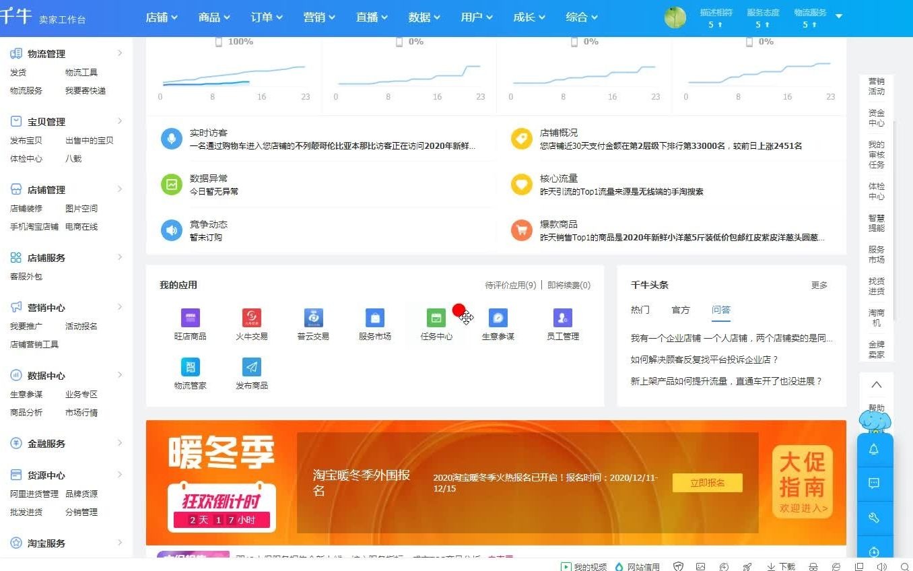This screenshot has height=571, width=913.
Task: Click the 竞争动态 speaker icon
Action: (x=172, y=230)
